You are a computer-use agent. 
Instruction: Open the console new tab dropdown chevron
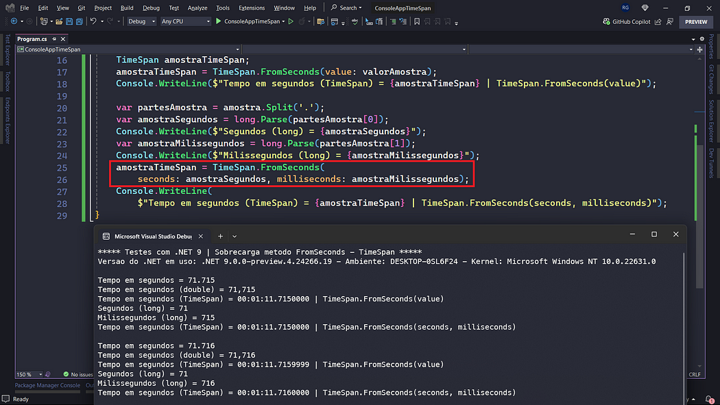235,236
